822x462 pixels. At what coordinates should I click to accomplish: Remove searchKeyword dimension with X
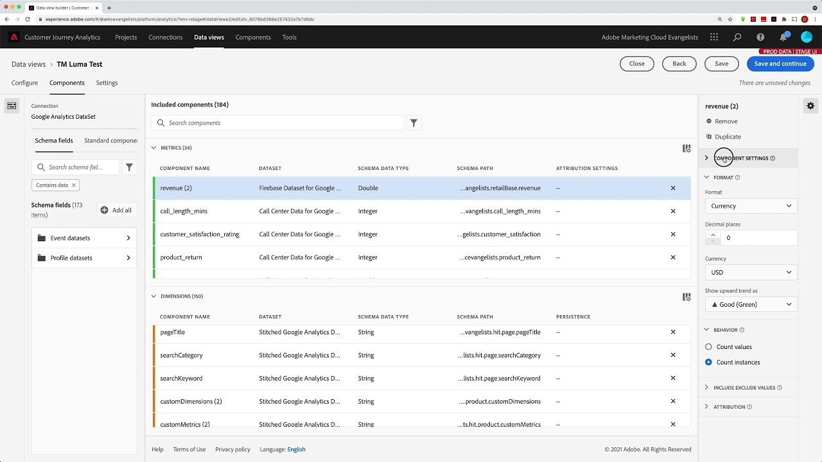point(673,378)
